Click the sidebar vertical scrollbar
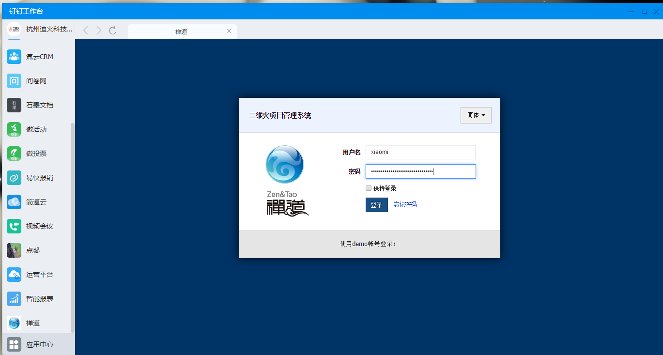663x355 pixels. pyautogui.click(x=73, y=228)
